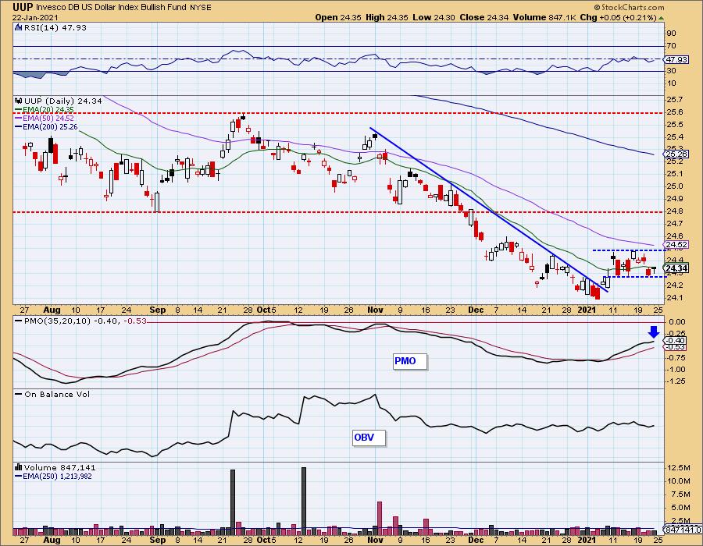Click the Chg +0.05 (+0.21%) text

[x=619, y=17]
